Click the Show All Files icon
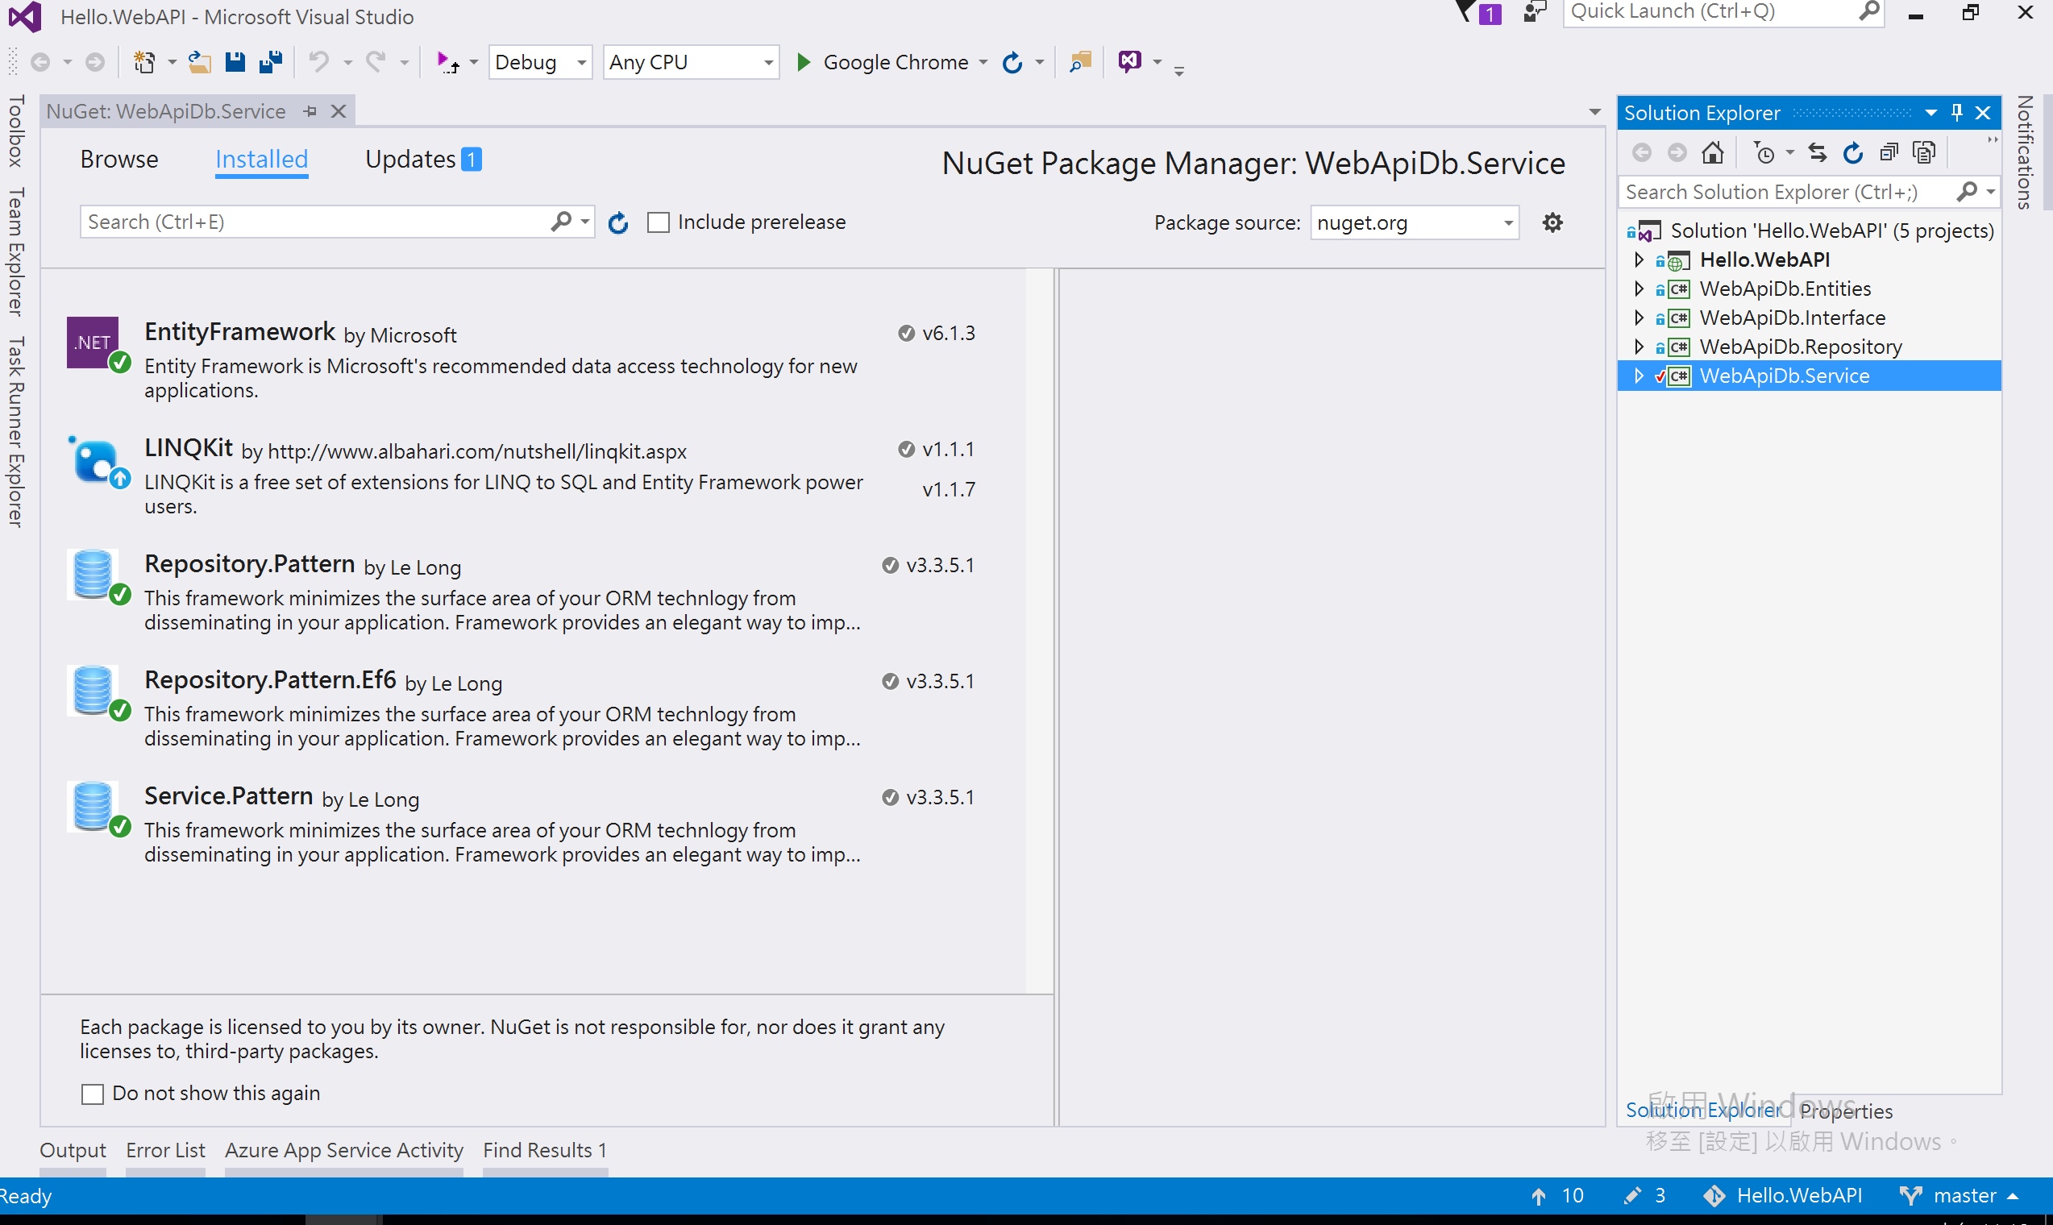The height and width of the screenshot is (1225, 2053). click(1924, 152)
